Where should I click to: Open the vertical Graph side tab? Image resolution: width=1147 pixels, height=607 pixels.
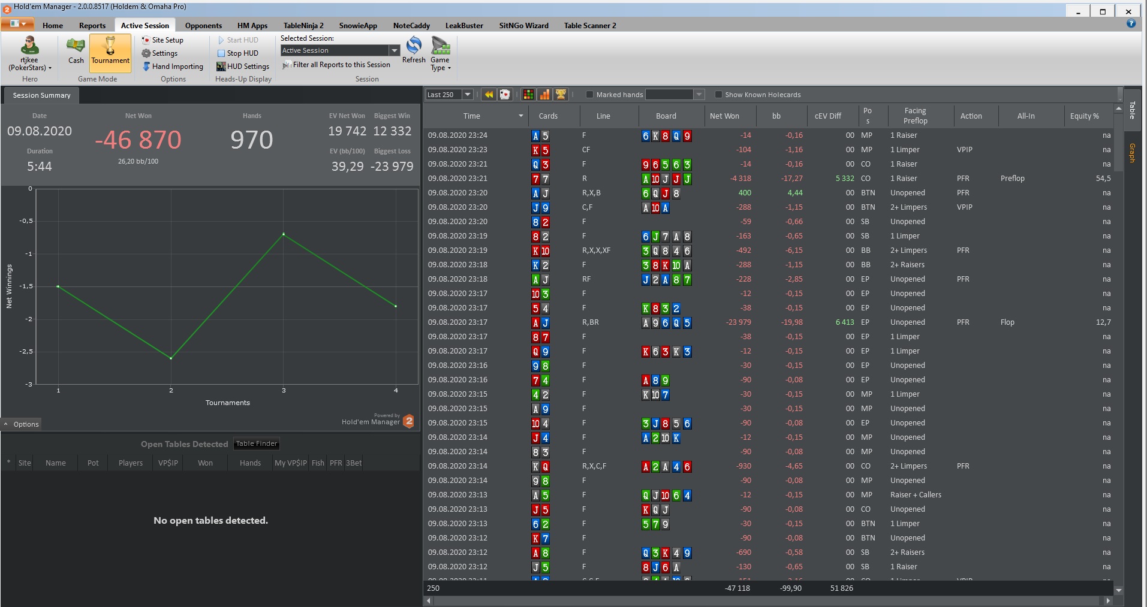(x=1132, y=153)
